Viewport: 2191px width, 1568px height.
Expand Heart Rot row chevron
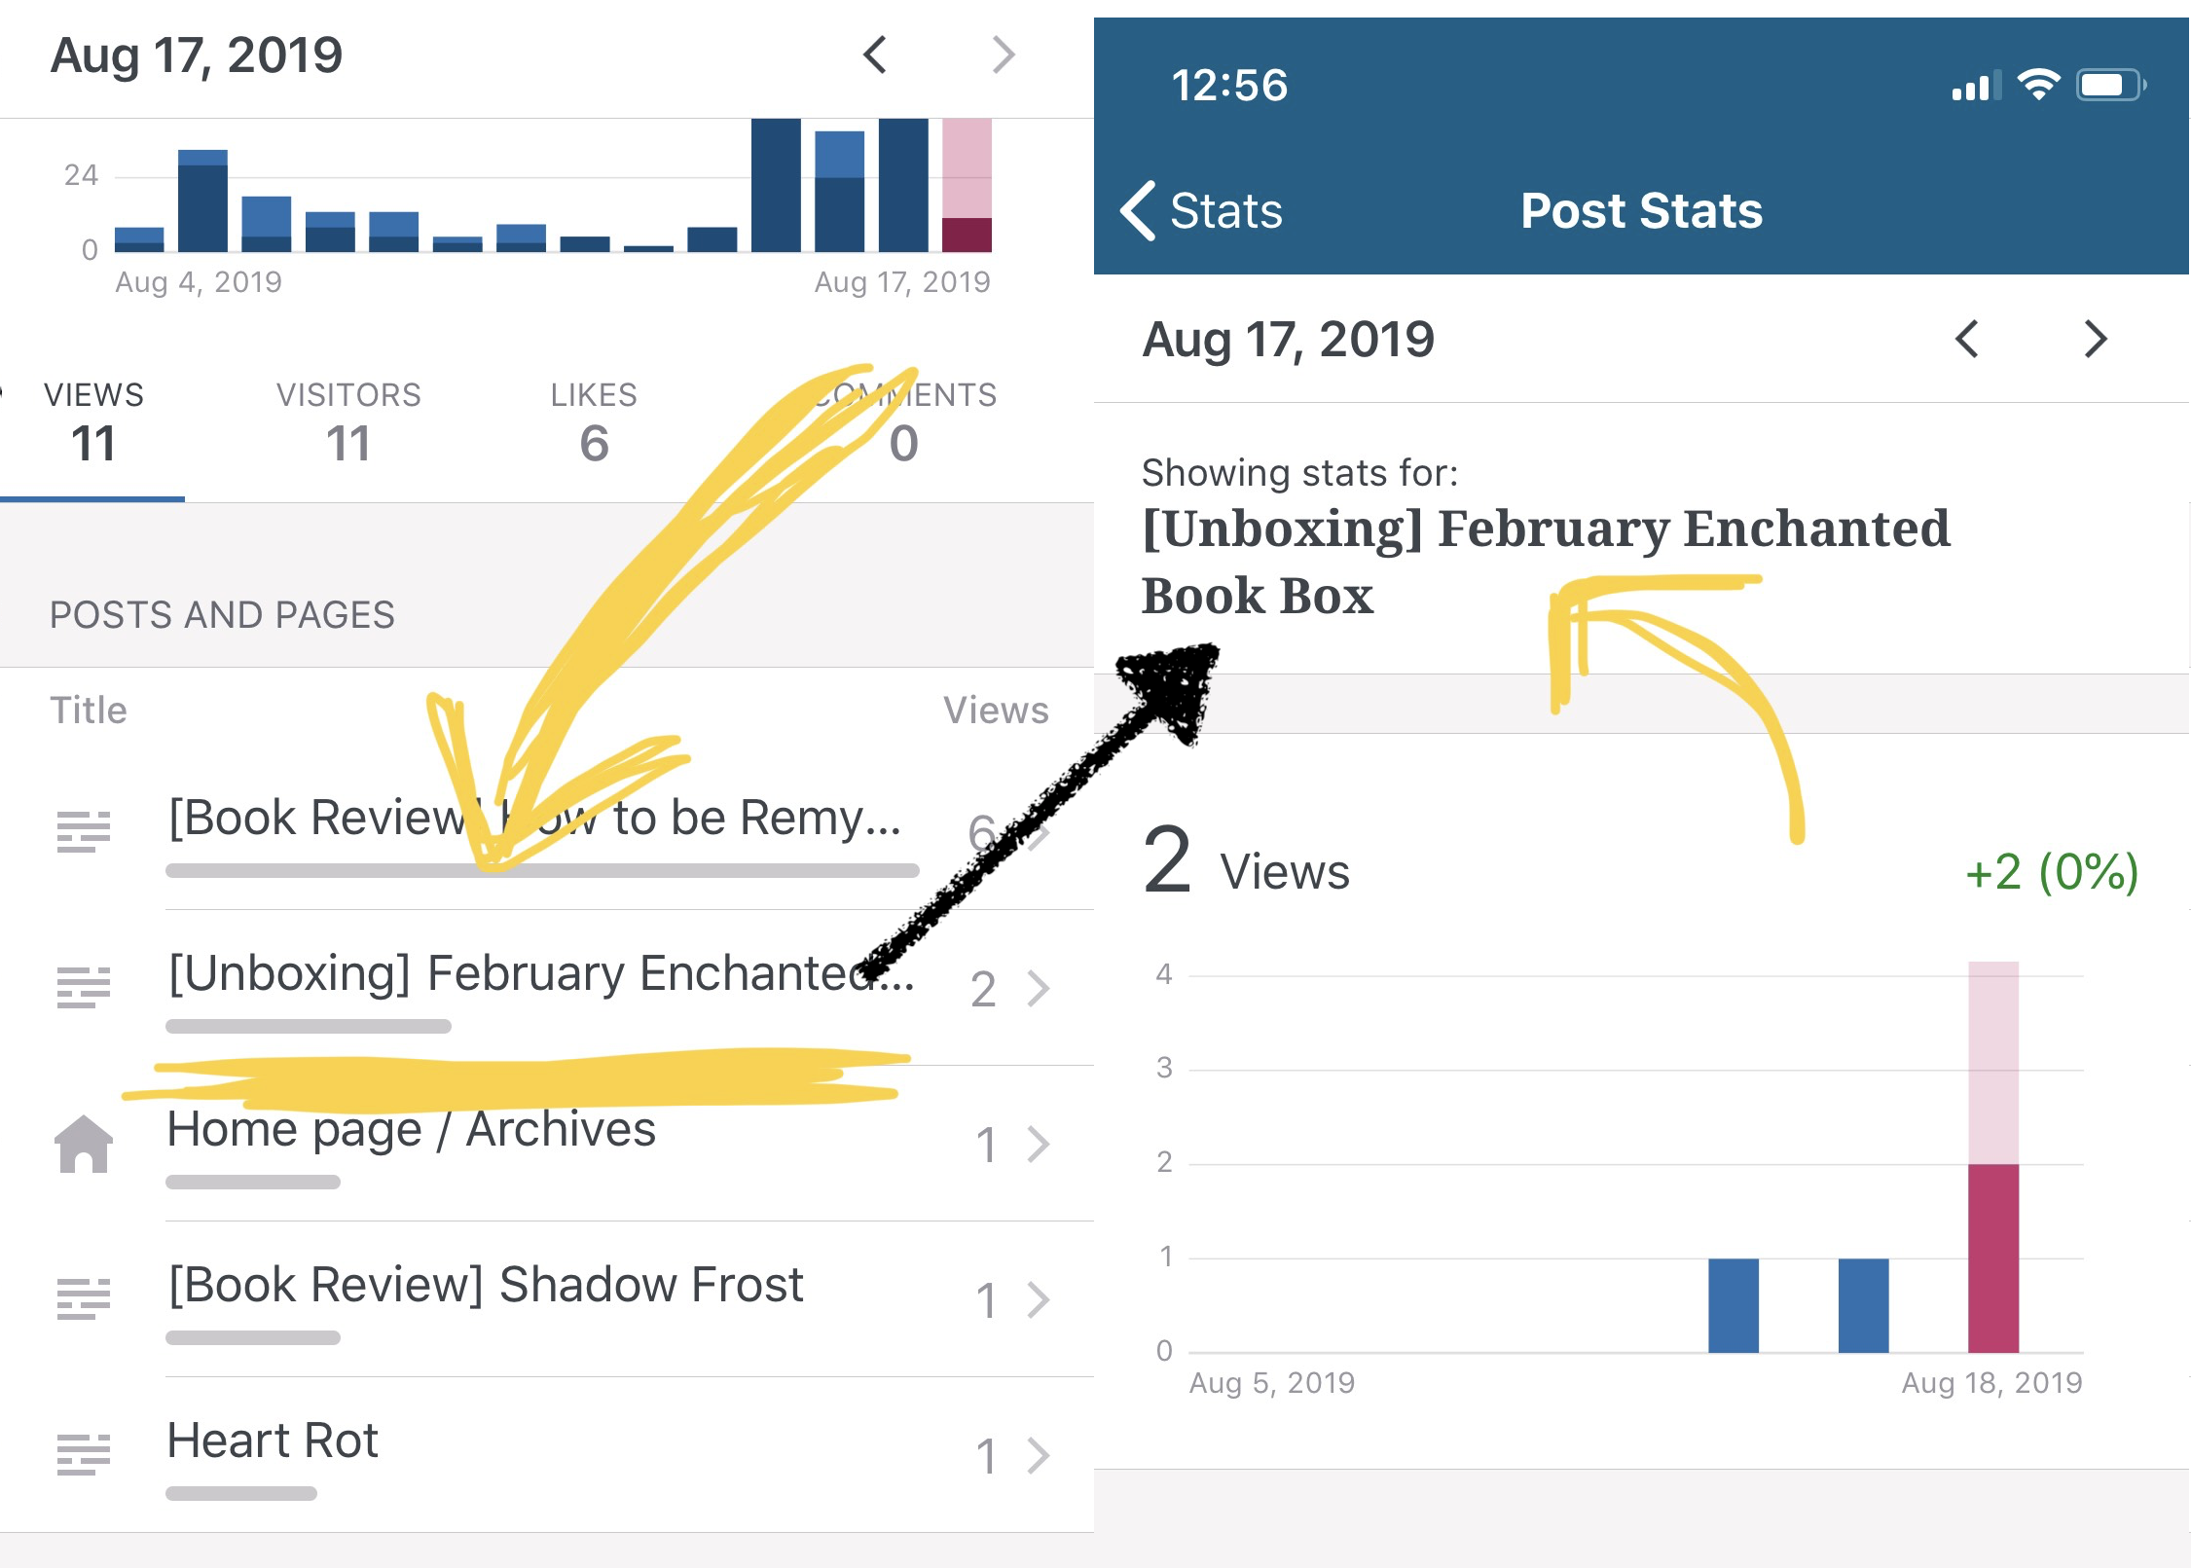(x=1039, y=1456)
